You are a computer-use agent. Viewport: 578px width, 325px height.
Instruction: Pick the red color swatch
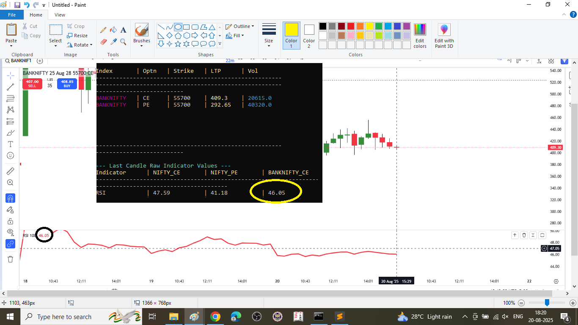(x=350, y=26)
